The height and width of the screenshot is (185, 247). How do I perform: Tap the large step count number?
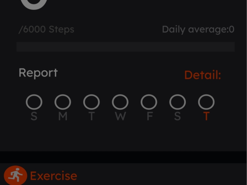[x=34, y=4]
